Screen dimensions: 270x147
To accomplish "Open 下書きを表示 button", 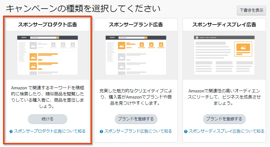I will 251,10.
